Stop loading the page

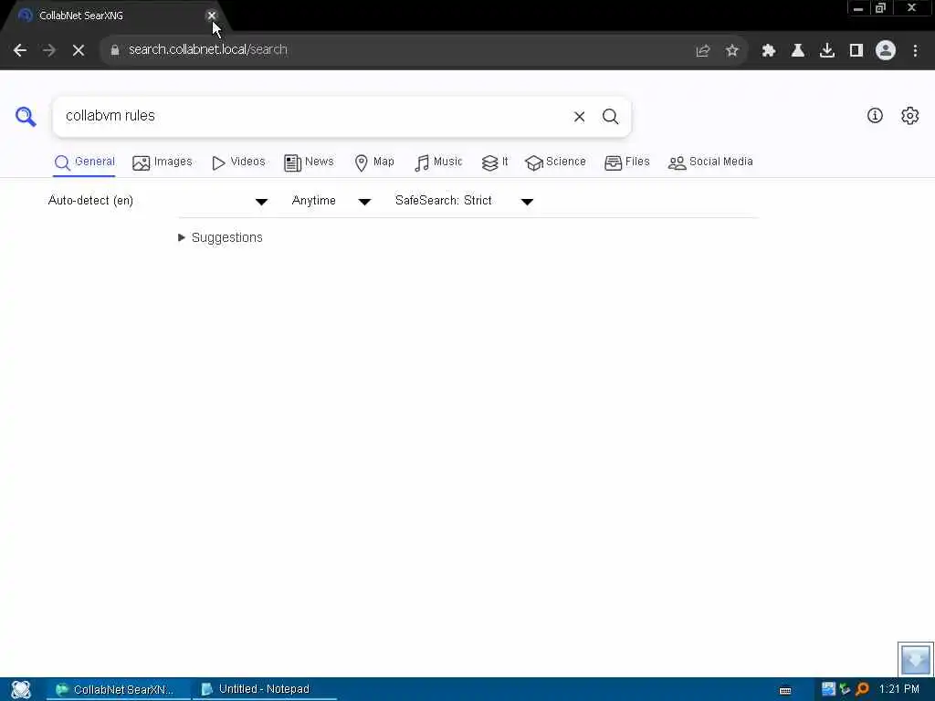click(x=79, y=50)
